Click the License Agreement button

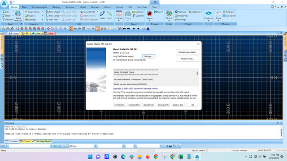pyautogui.click(x=187, y=52)
